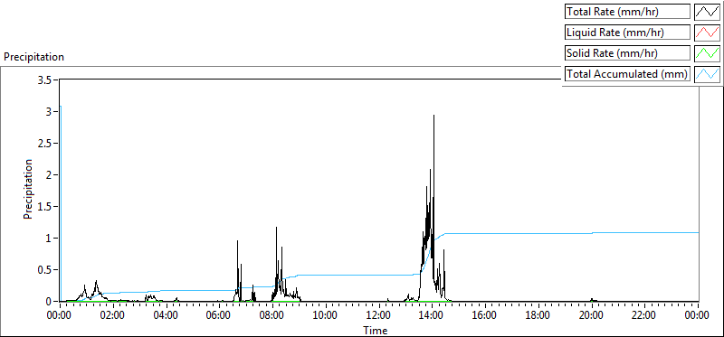Click the 10:00 time axis label
The width and height of the screenshot is (724, 337).
[x=326, y=316]
